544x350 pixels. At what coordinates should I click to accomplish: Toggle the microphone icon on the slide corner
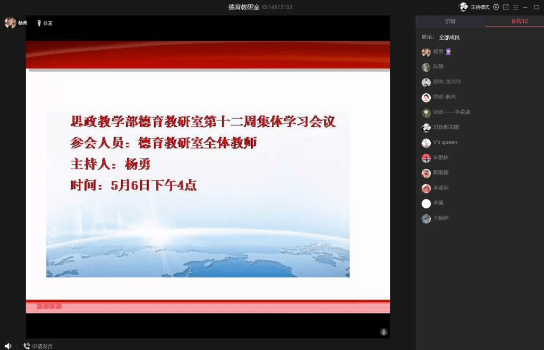(384, 332)
